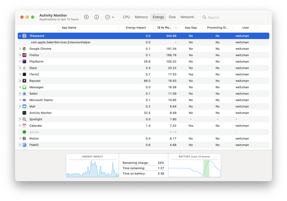This screenshot has height=201, width=287.
Task: Click the Safari compass icon
Action: (x=24, y=93)
